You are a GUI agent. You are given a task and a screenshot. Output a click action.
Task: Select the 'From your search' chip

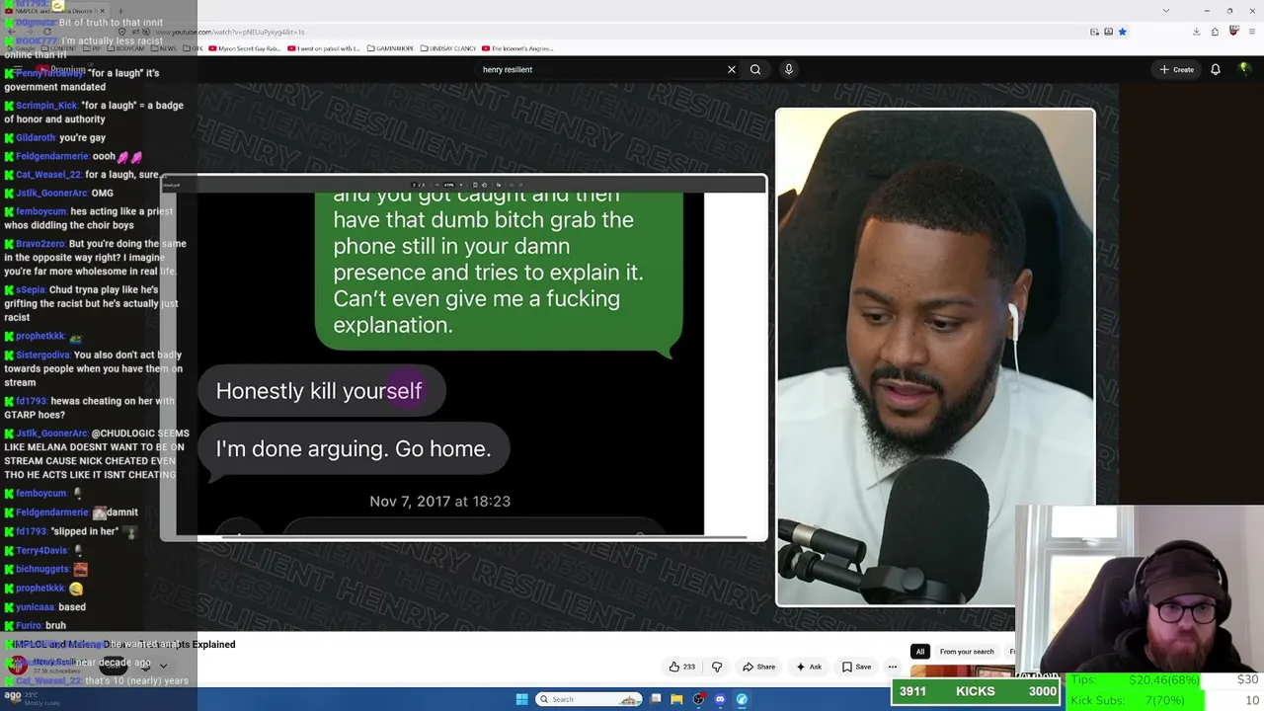(967, 652)
